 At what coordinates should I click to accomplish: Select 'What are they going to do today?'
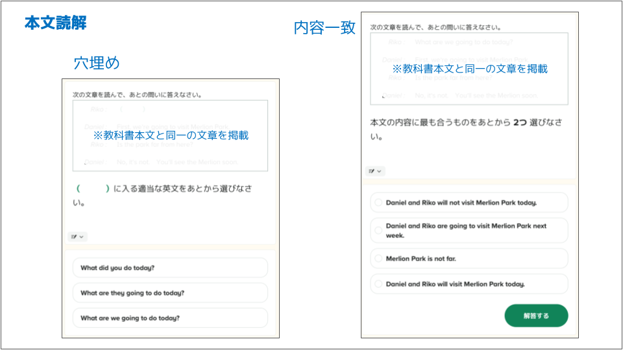pyautogui.click(x=170, y=293)
